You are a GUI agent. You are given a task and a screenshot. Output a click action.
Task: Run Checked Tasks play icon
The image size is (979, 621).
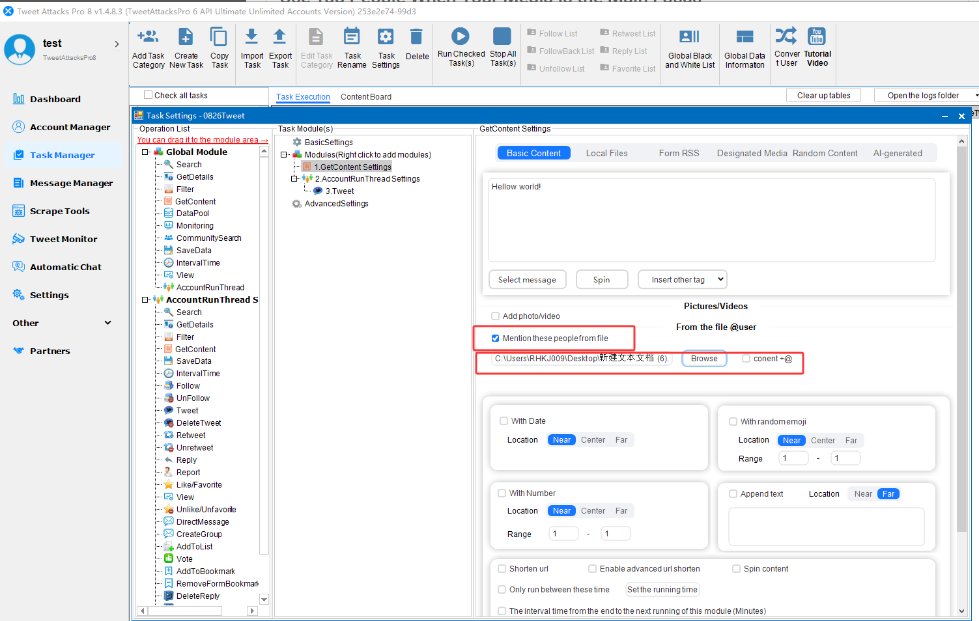tap(461, 36)
